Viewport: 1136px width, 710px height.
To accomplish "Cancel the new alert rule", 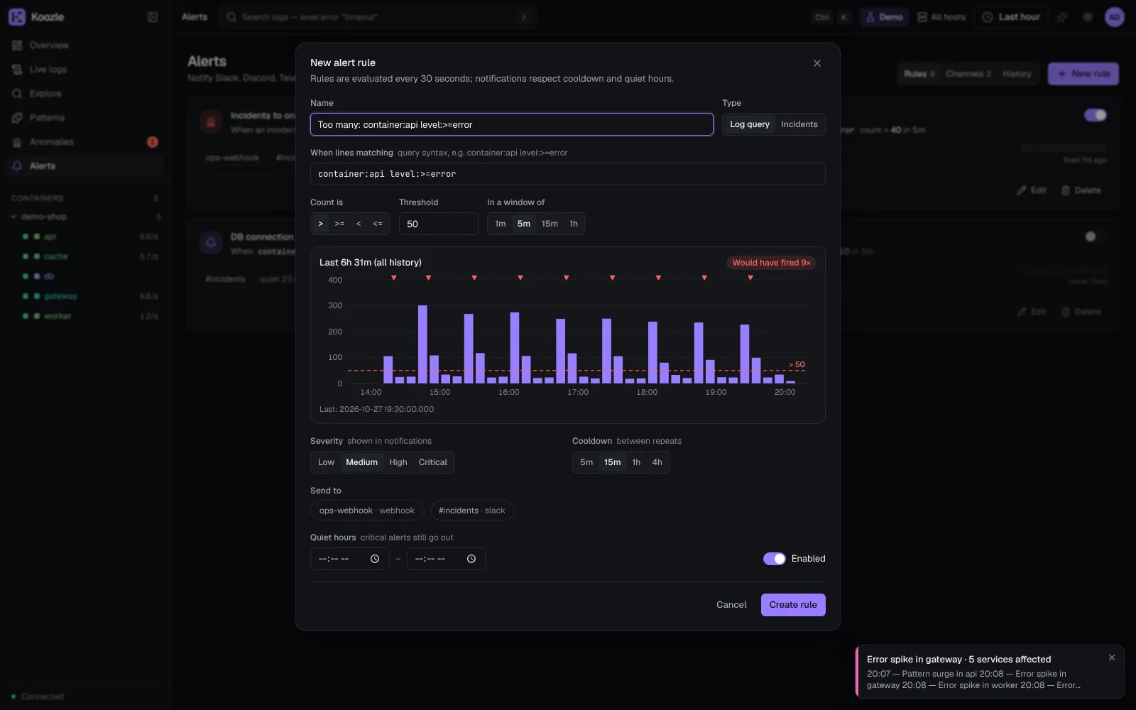I will 731,605.
